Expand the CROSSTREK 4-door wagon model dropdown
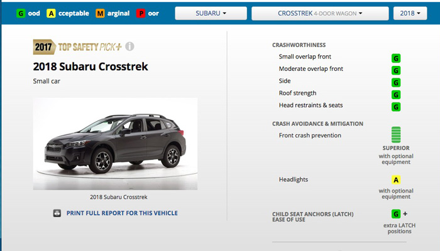The height and width of the screenshot is (251, 440). pyautogui.click(x=320, y=13)
